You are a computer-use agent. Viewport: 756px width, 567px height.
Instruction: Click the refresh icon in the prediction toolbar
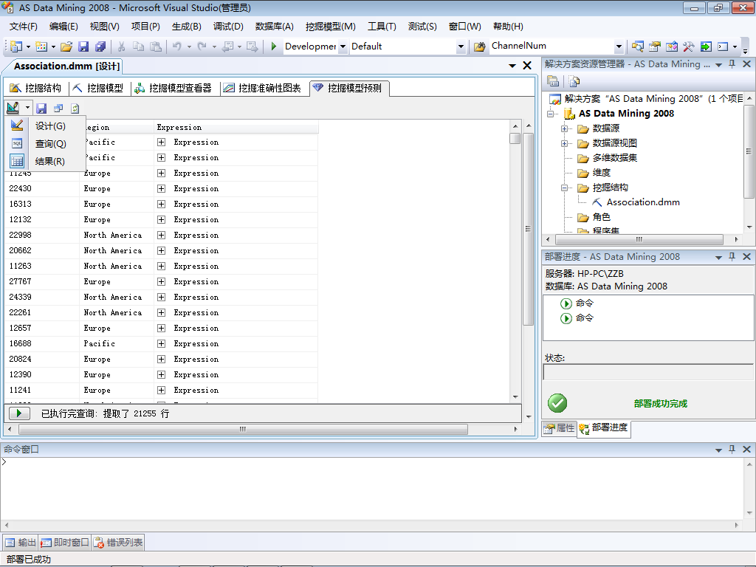point(75,109)
